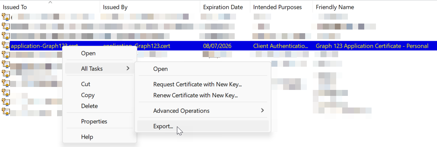Choose Open at top of context menu
The width and height of the screenshot is (437, 147).
click(100, 53)
